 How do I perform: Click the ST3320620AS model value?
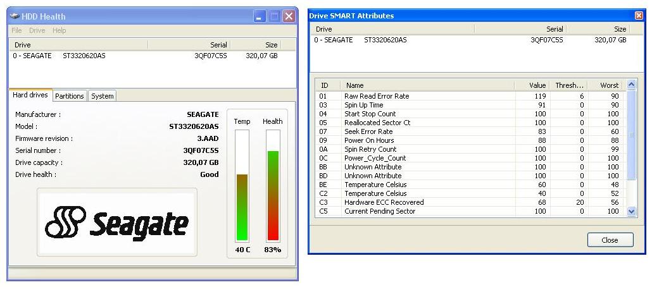194,126
